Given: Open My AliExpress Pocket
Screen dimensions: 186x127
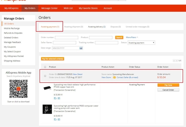Looking at the screenshot, I should 14,56.
